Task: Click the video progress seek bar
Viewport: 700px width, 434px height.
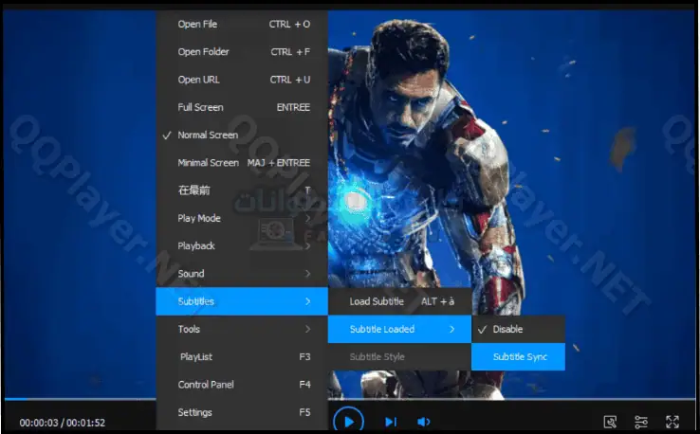Action: (80, 398)
